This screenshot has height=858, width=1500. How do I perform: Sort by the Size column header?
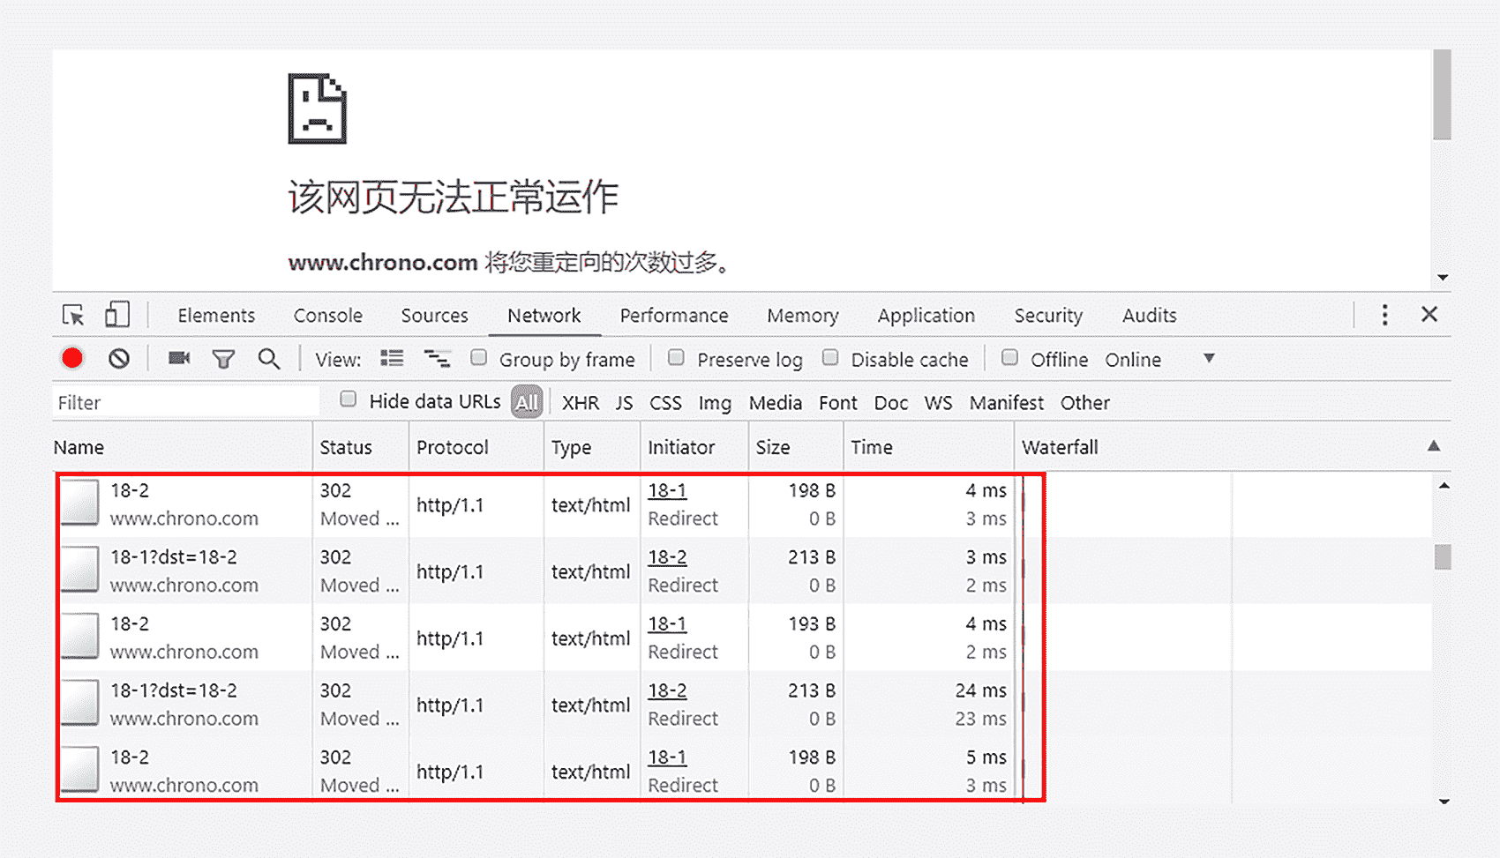coord(796,447)
